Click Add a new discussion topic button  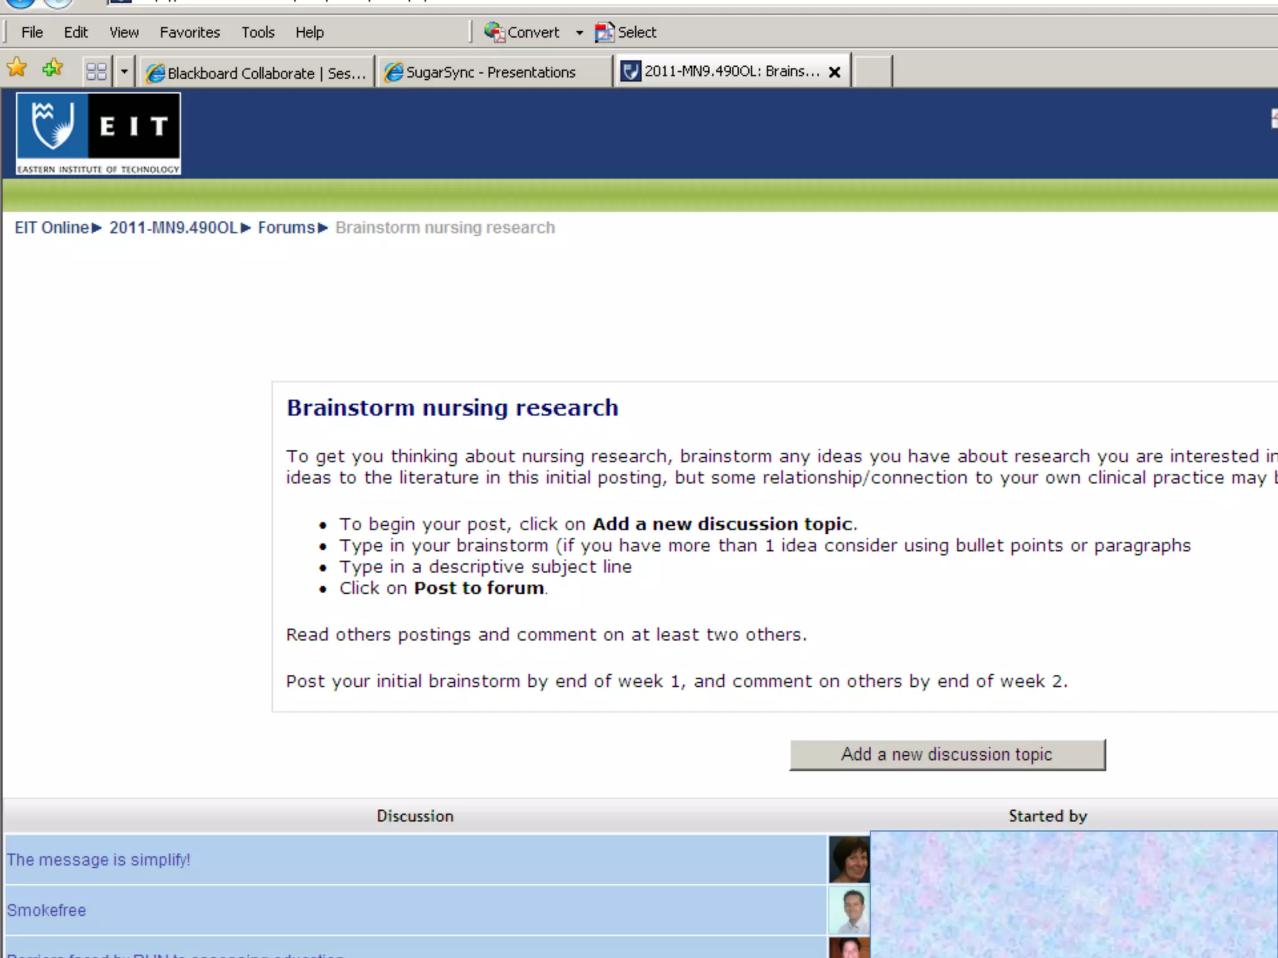(947, 755)
